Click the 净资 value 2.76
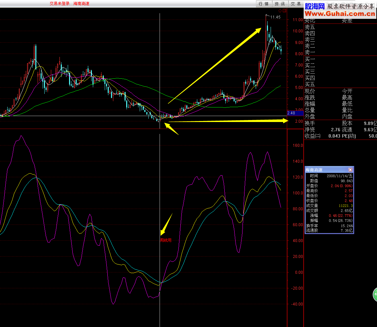Screen dimensions: 377x327 (x=335, y=130)
